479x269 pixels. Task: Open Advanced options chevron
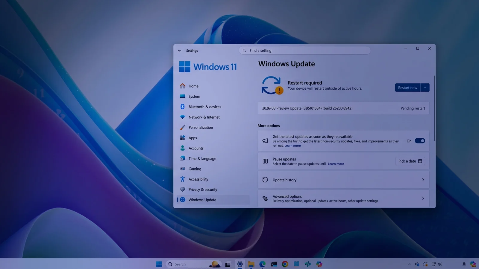(423, 198)
